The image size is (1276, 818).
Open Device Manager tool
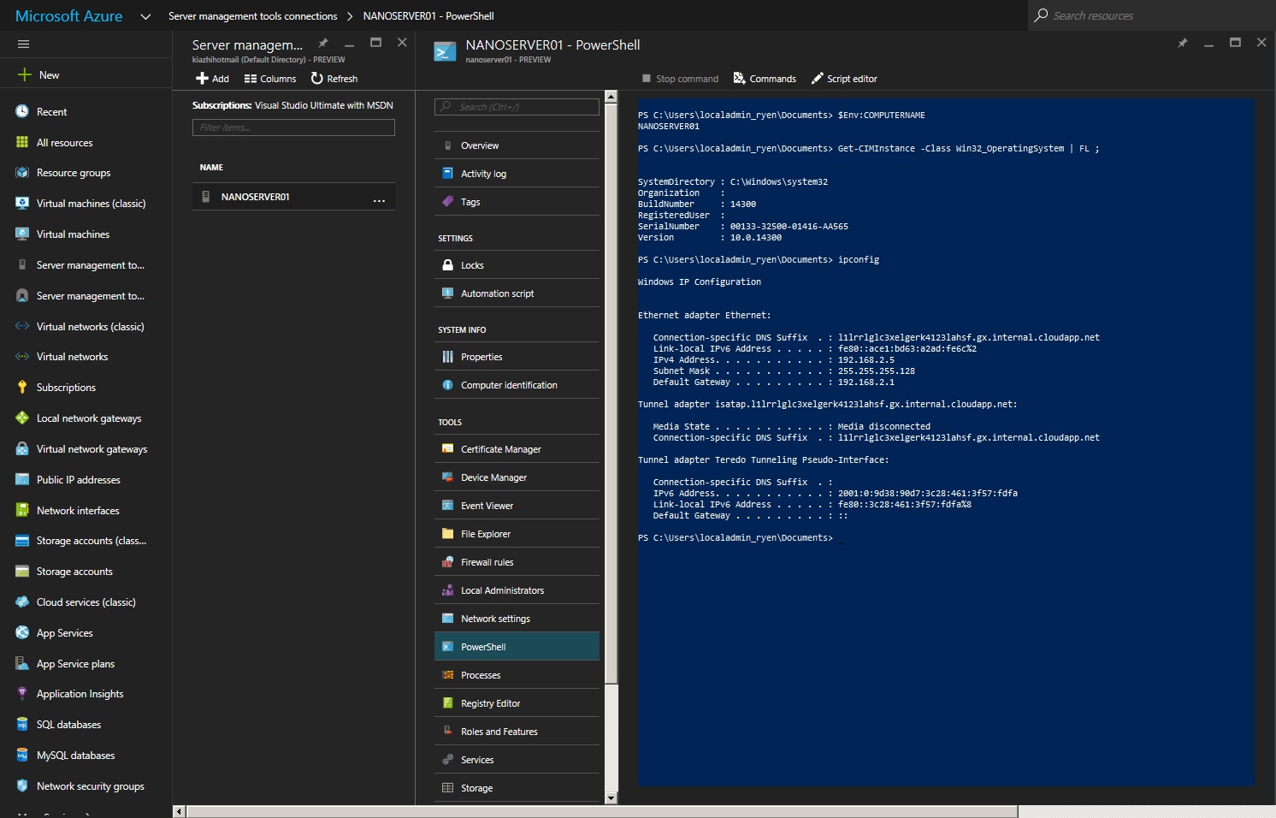(517, 477)
